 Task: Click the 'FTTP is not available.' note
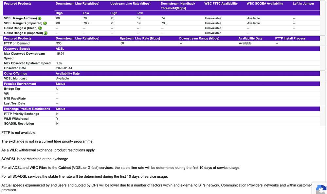(19, 133)
